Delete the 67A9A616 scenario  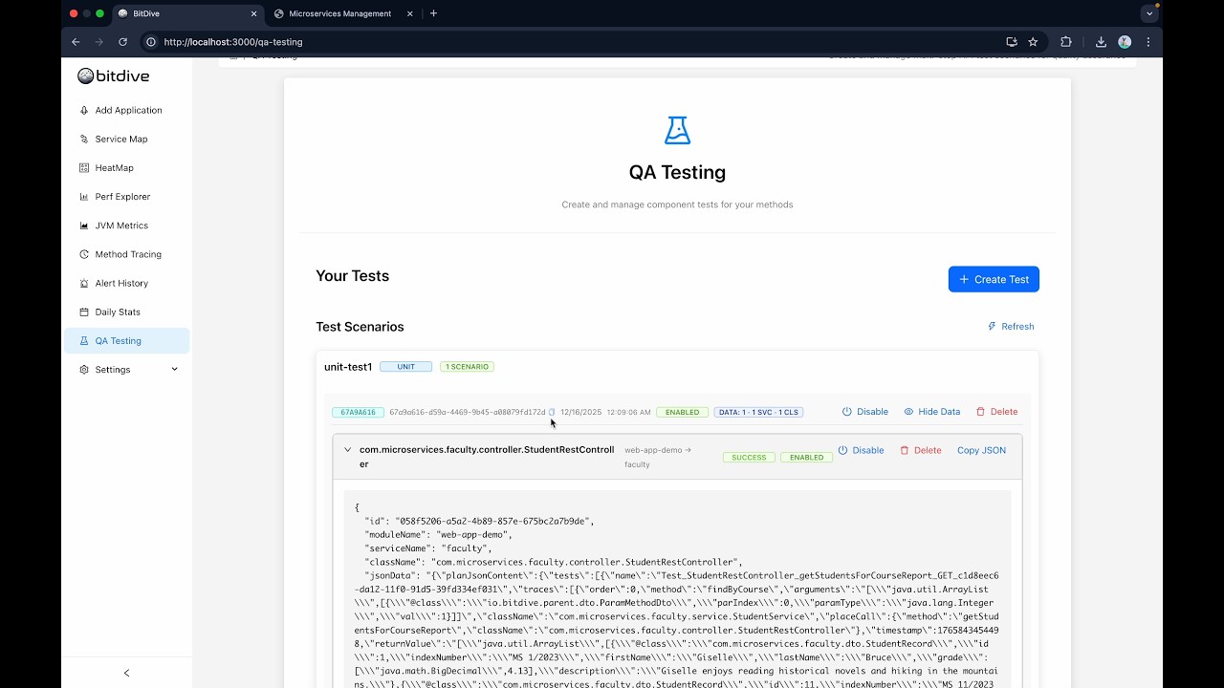996,412
